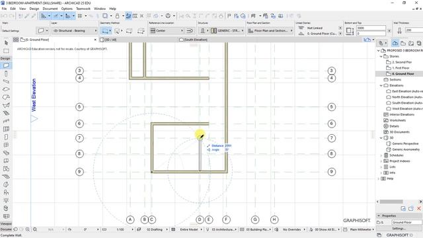Click the Undo icon in the toolbar

click(x=5, y=16)
